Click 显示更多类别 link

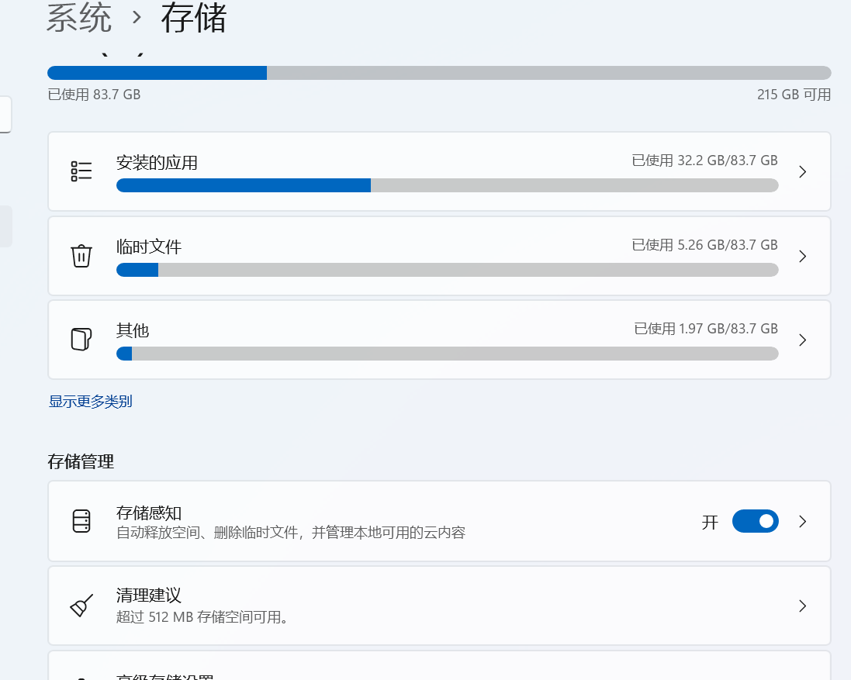pyautogui.click(x=91, y=402)
